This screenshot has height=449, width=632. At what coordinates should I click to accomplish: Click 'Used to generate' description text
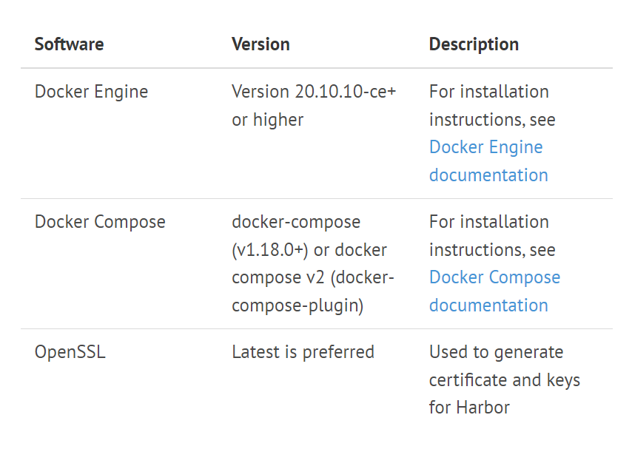point(496,352)
